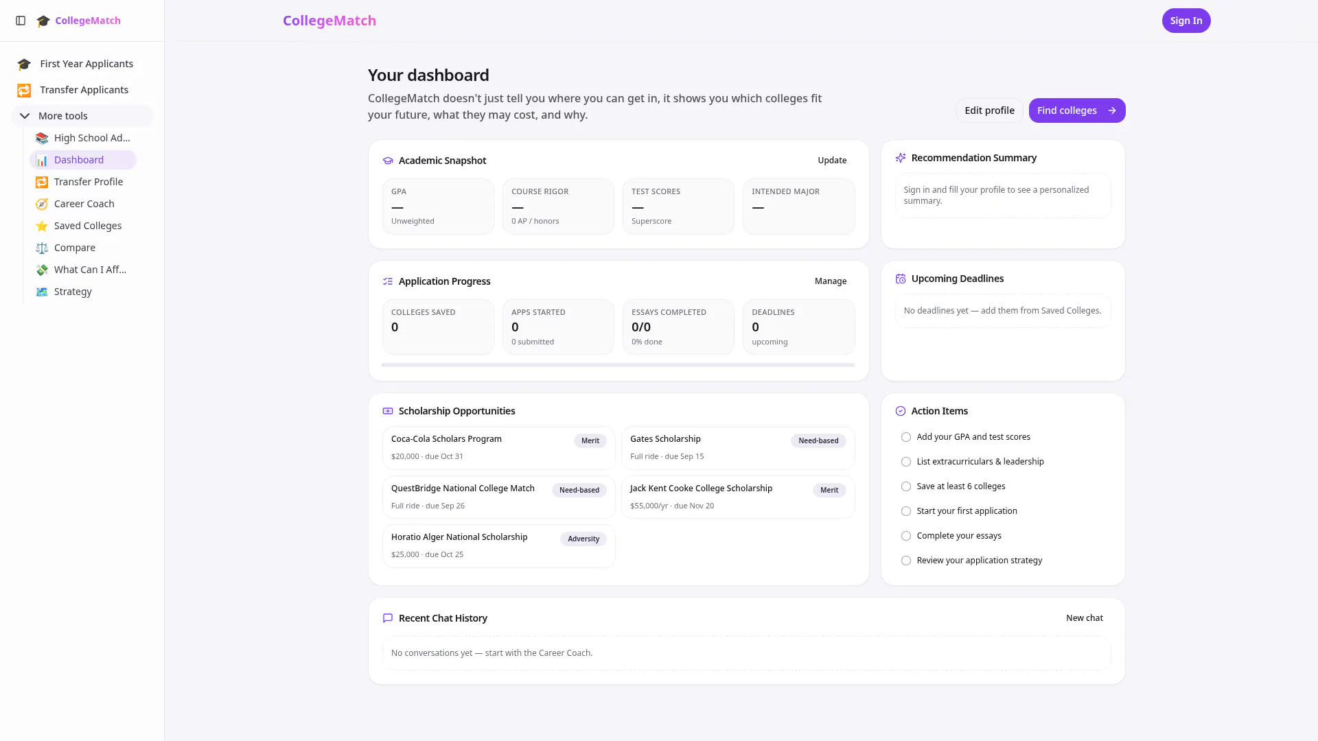This screenshot has width=1318, height=741.
Task: Click the Saved Colleges star icon
Action: [42, 226]
